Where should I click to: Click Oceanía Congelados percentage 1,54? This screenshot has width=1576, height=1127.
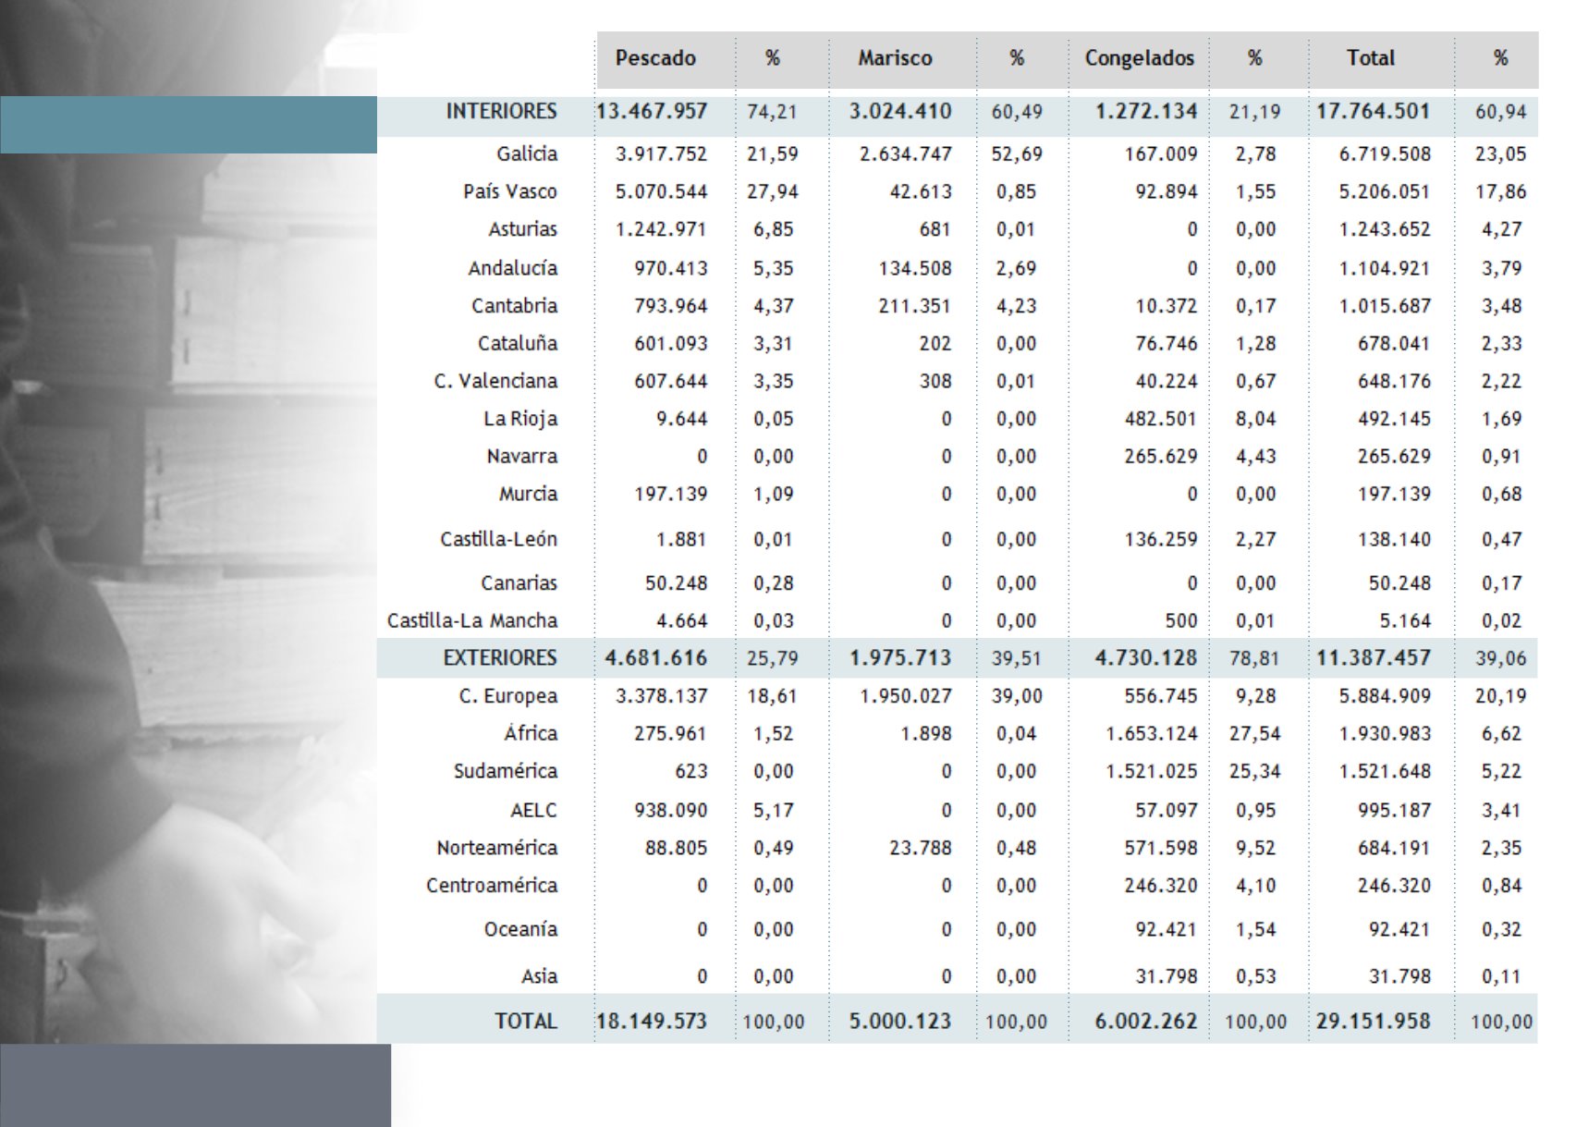1255,929
